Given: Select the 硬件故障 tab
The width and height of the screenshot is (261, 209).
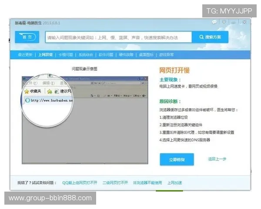Looking at the screenshot, I should (x=126, y=55).
